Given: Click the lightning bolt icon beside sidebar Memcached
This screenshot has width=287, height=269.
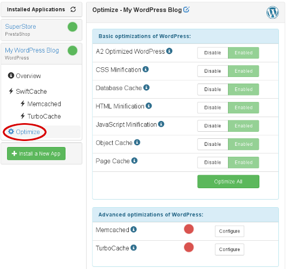Looking at the screenshot, I should (x=23, y=104).
